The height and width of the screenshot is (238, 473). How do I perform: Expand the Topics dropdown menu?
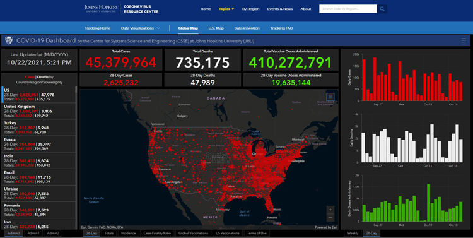point(226,9)
